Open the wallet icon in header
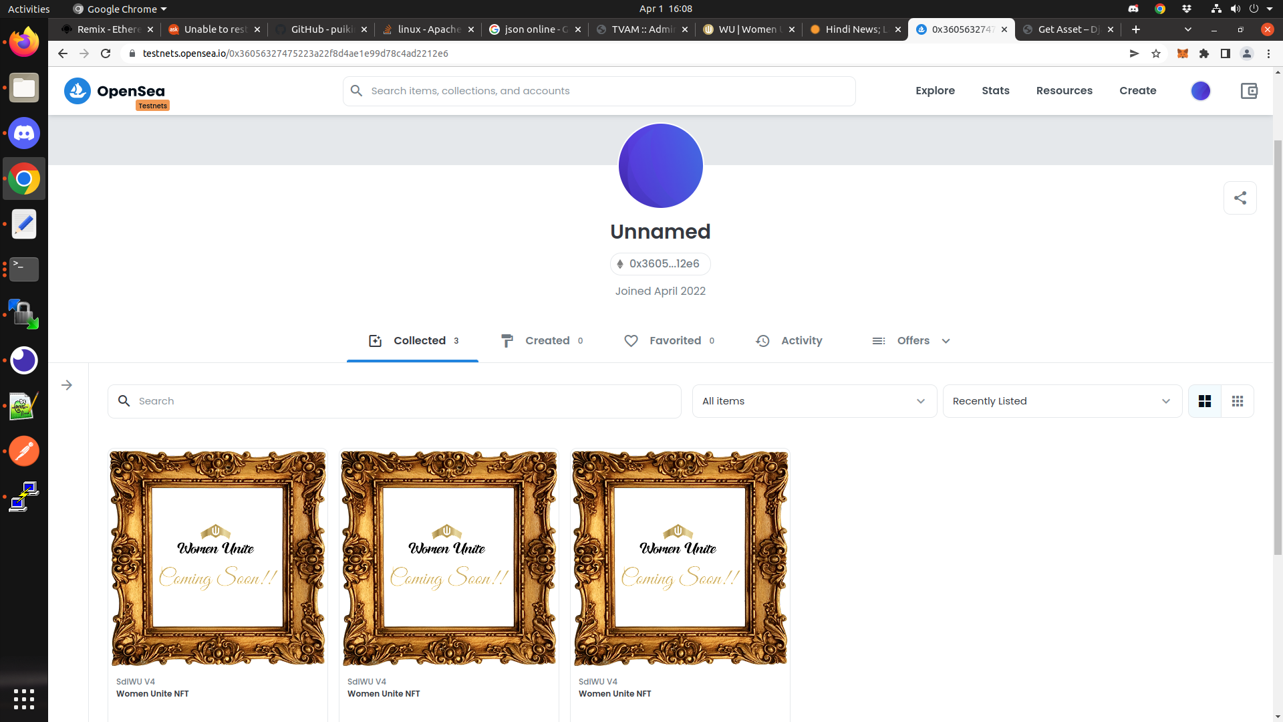This screenshot has width=1283, height=722. [1249, 91]
